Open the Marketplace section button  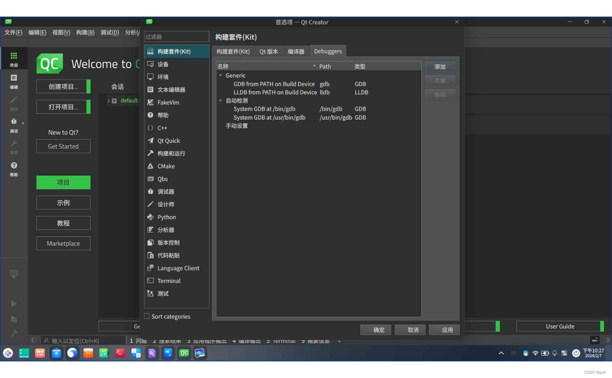click(63, 244)
